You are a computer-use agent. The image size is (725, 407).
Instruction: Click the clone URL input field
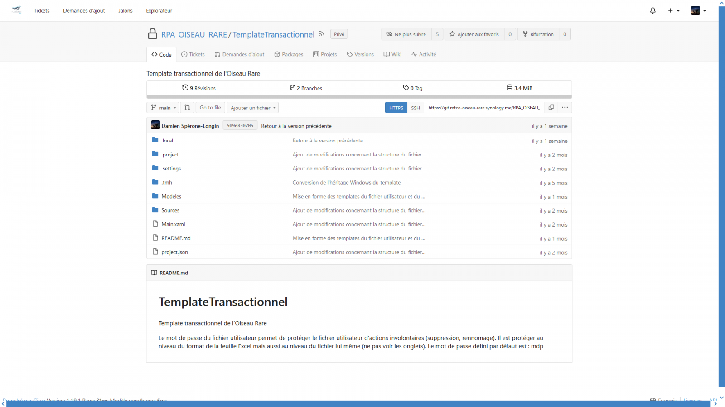point(483,108)
